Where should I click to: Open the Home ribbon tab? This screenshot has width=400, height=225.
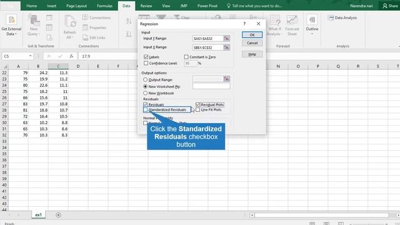[x=32, y=6]
